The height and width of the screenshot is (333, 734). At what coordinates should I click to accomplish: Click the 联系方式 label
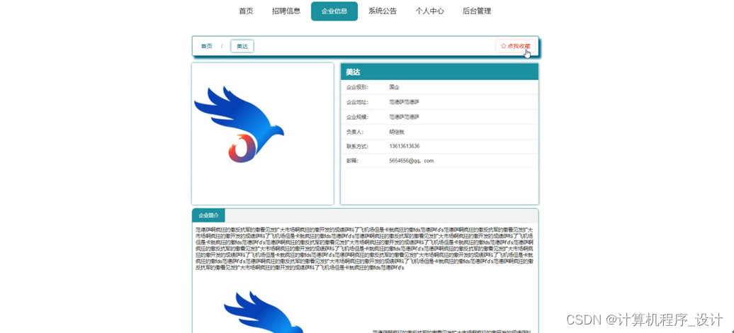[357, 146]
